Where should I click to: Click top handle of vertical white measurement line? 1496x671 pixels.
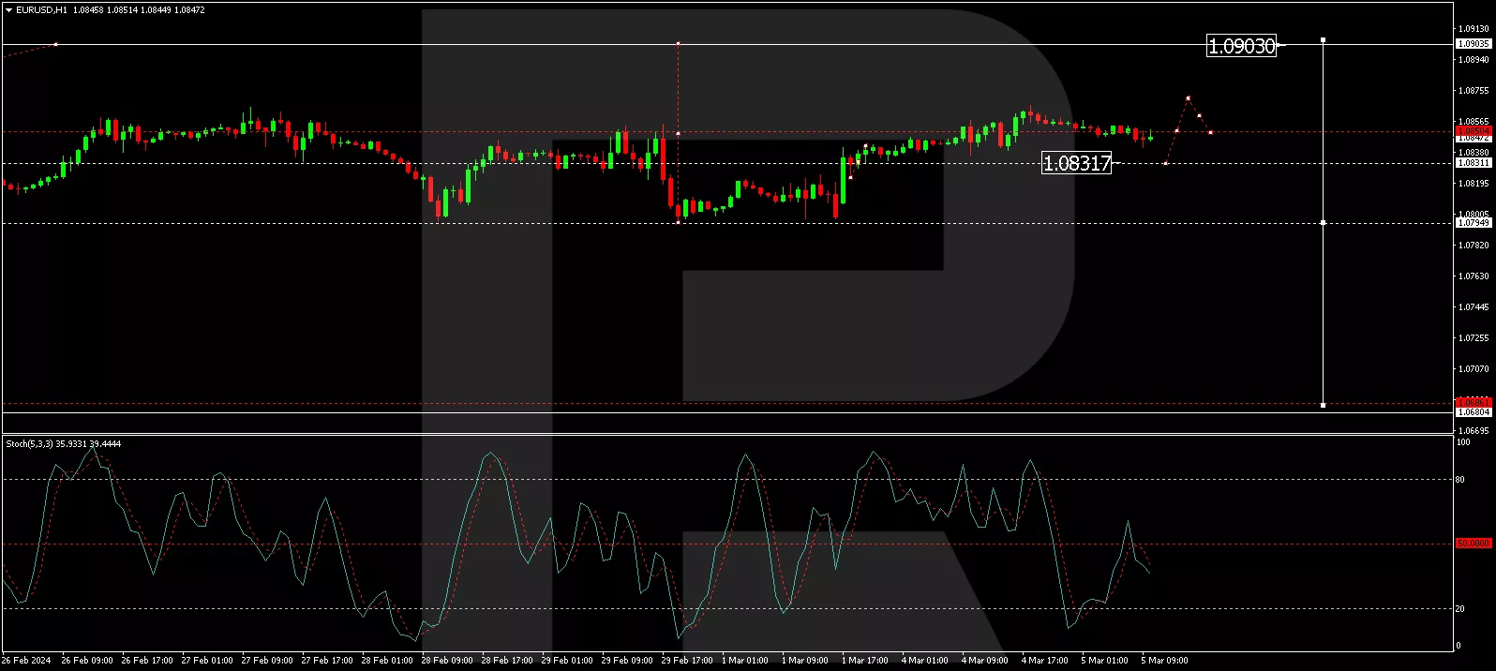[1323, 40]
